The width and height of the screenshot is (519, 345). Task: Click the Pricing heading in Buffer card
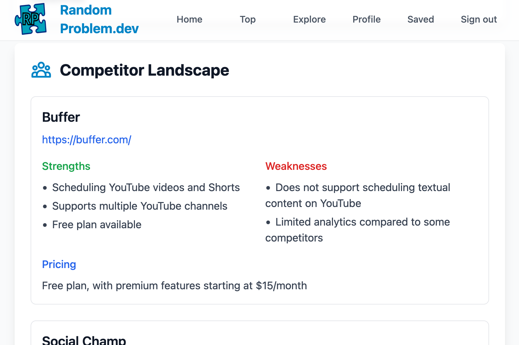pos(59,264)
